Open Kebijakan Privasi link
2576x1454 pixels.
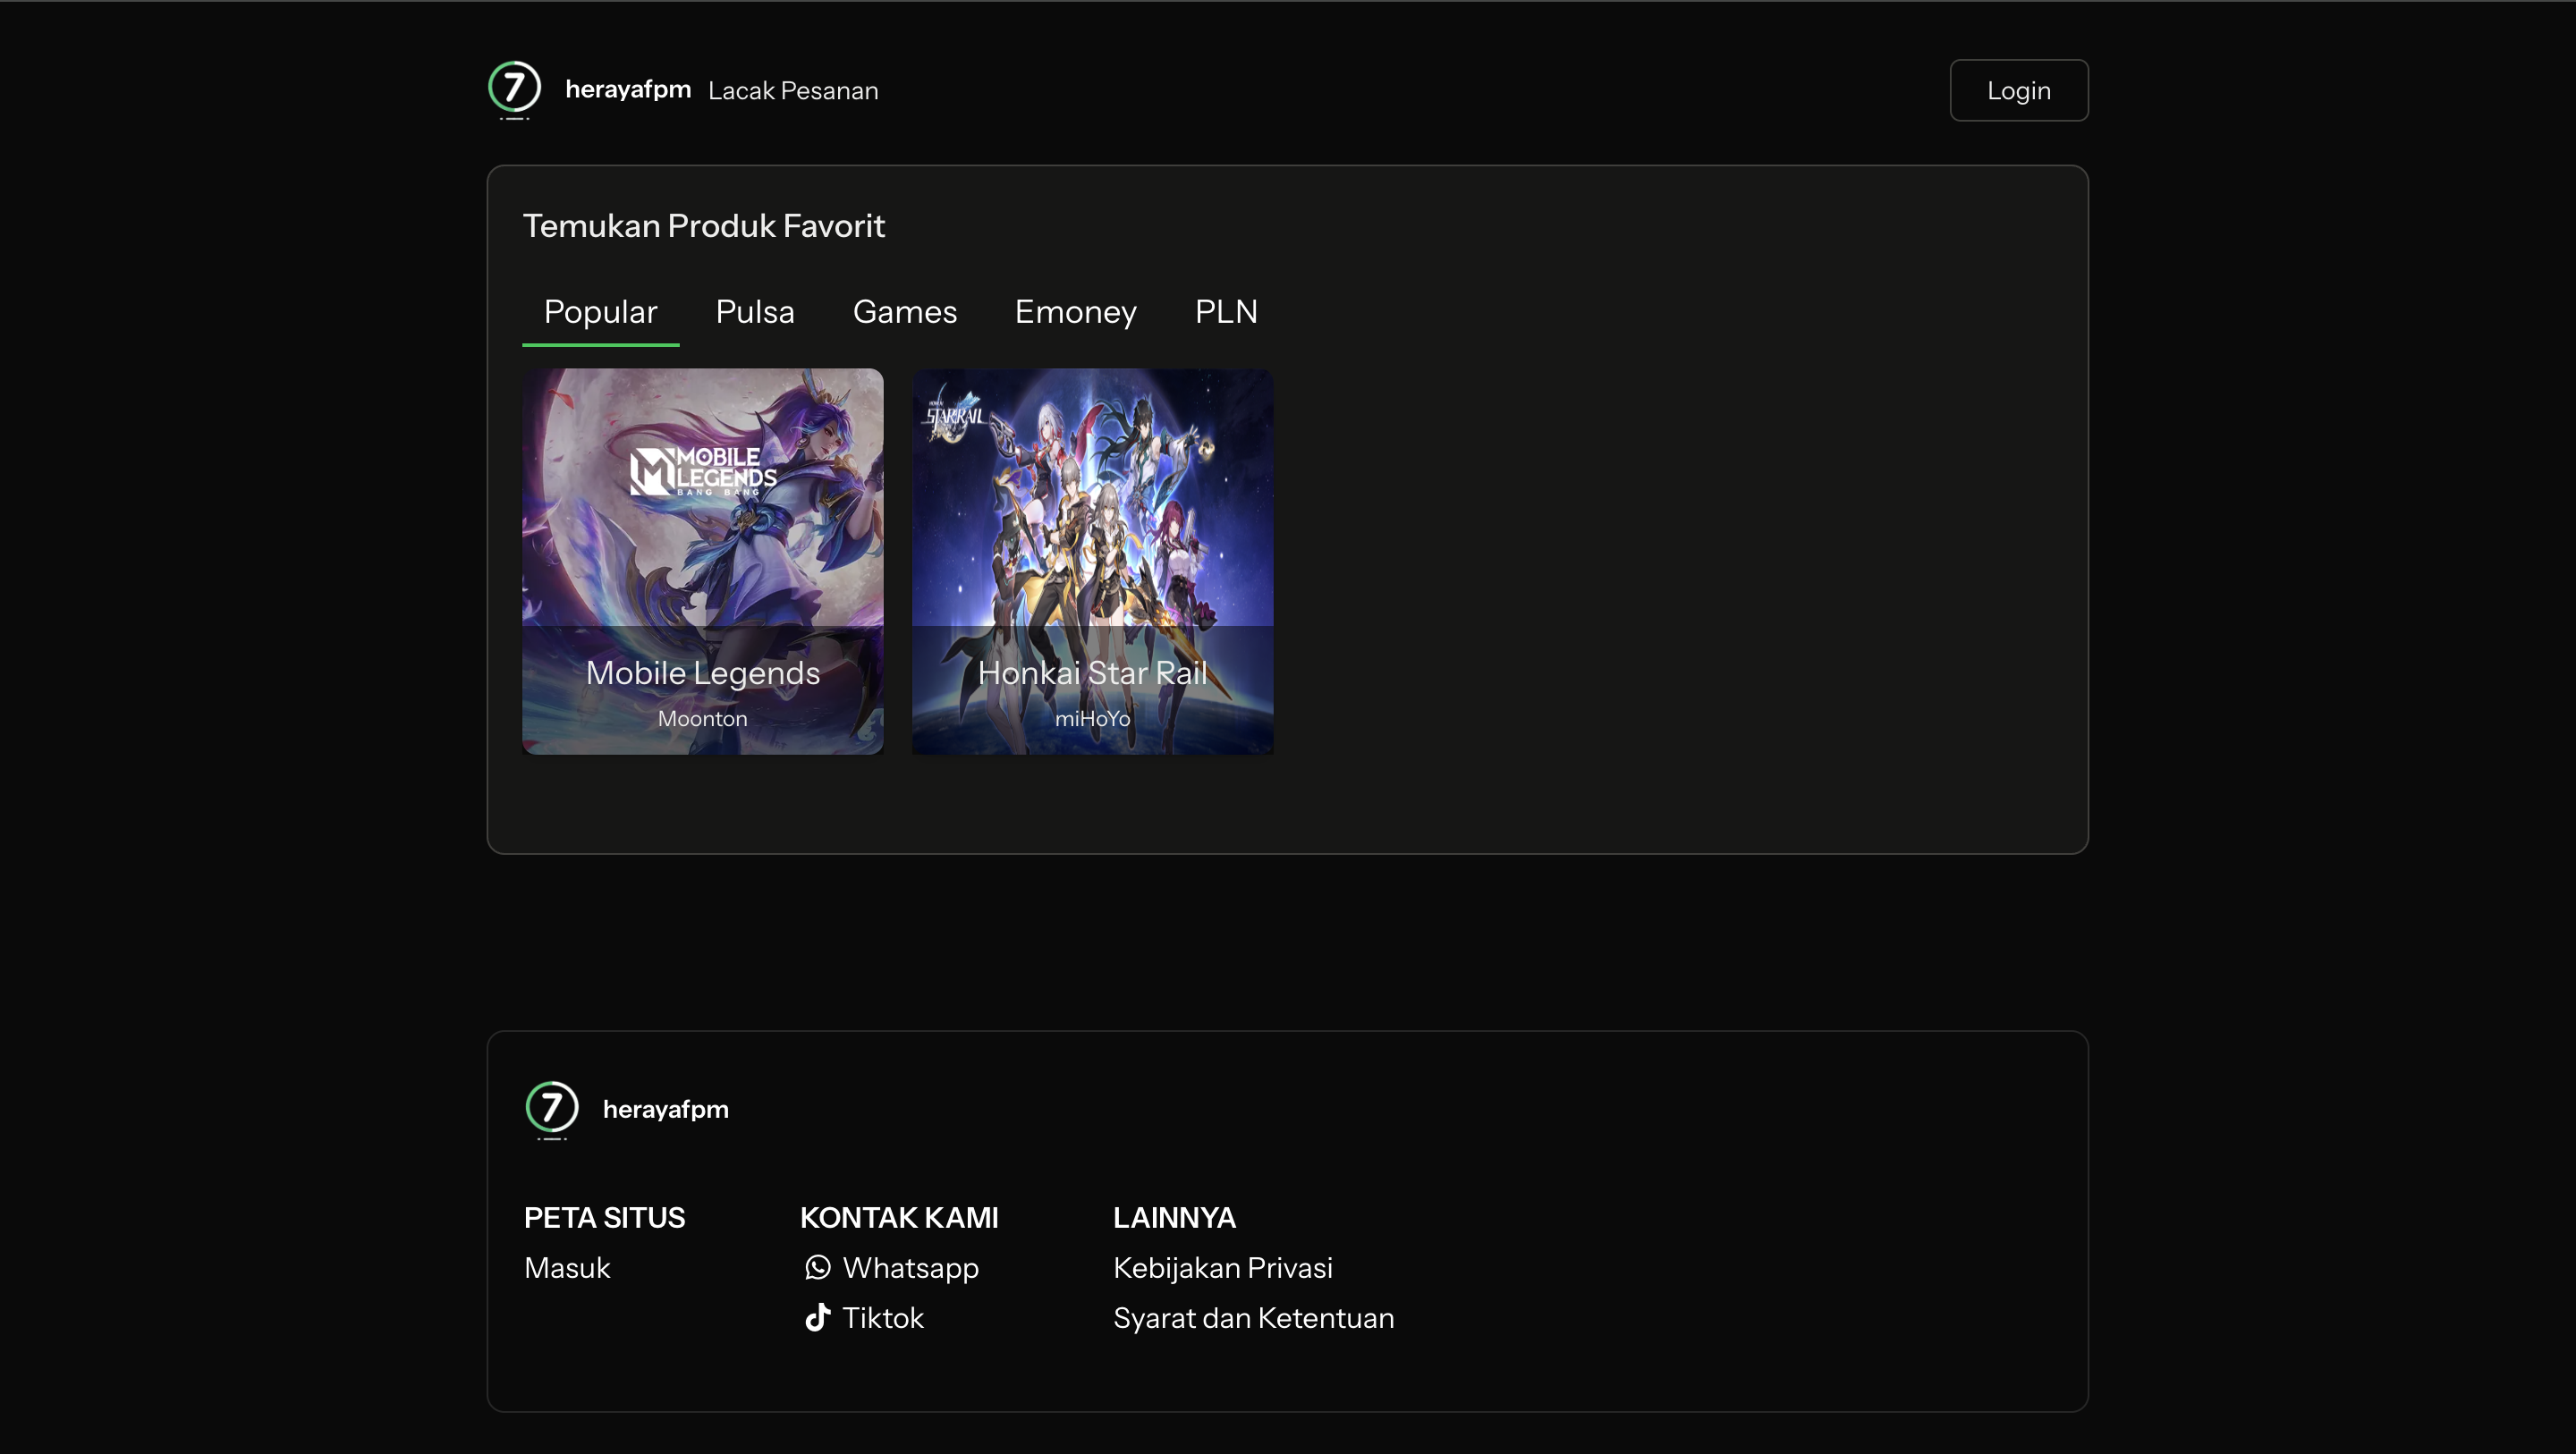tap(1222, 1268)
